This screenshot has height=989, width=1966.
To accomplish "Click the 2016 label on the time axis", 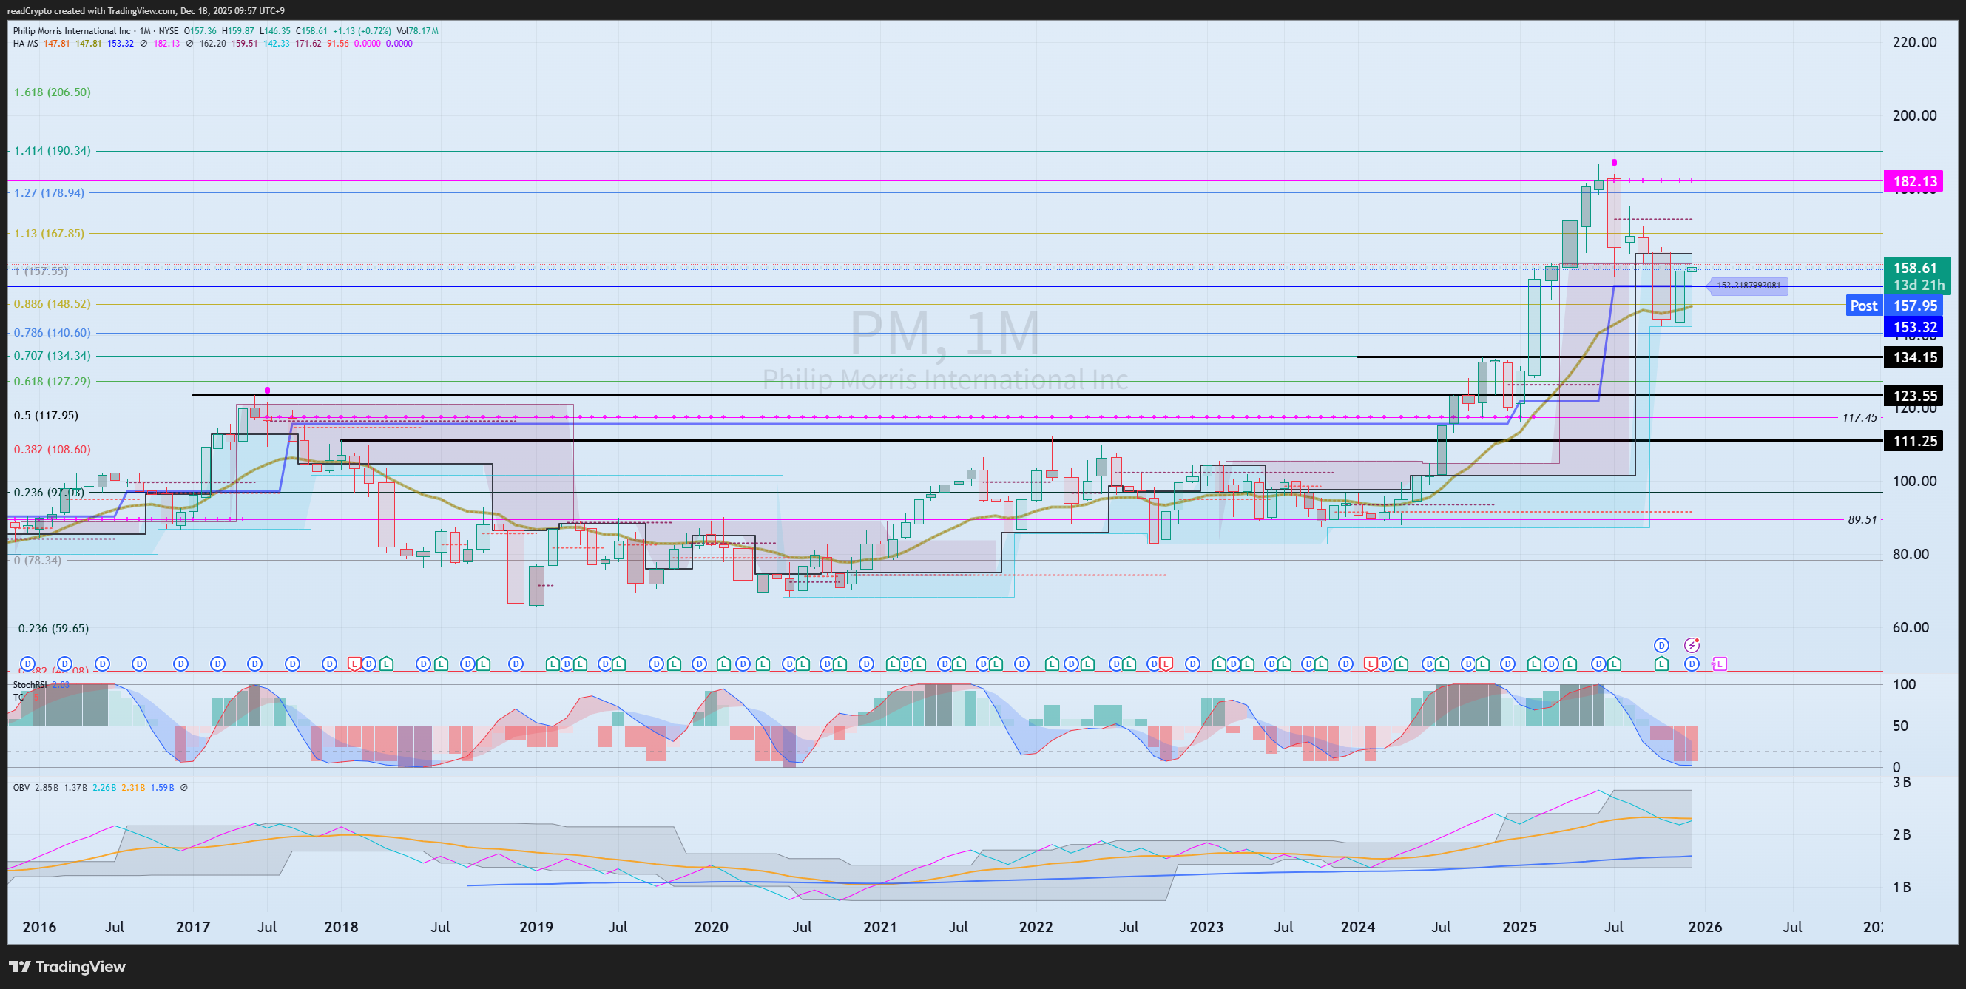I will pos(40,926).
